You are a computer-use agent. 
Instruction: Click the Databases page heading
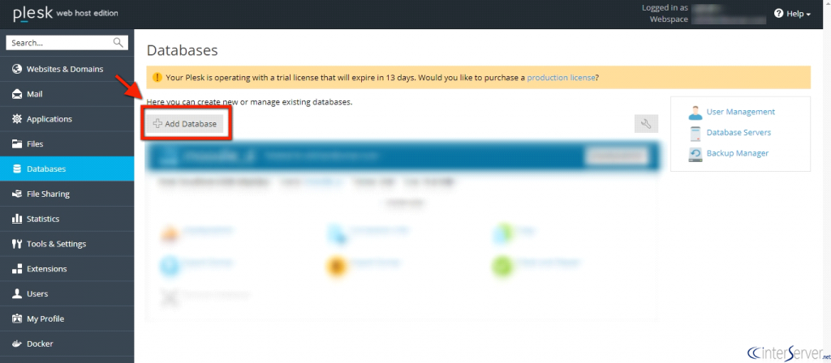pyautogui.click(x=182, y=50)
